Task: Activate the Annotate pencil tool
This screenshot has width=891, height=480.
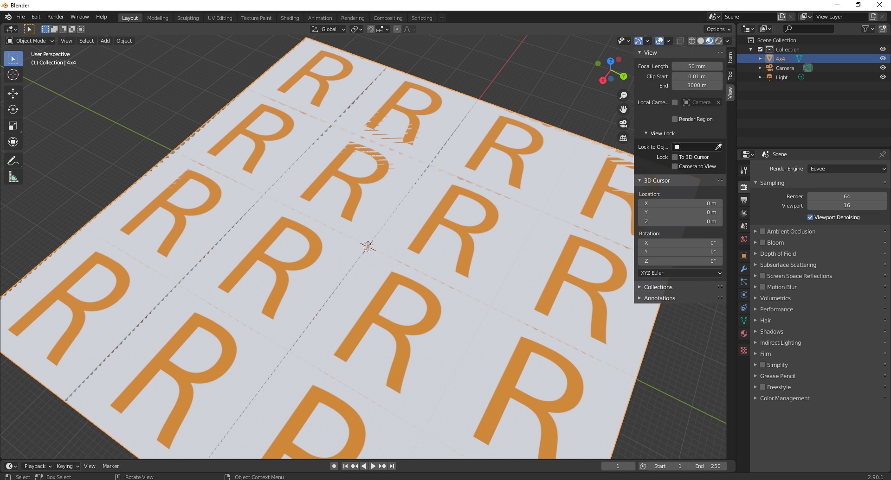Action: click(13, 161)
